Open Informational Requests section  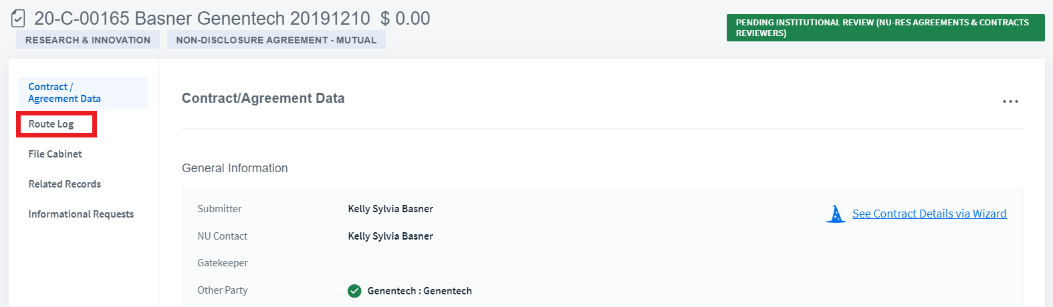click(81, 214)
